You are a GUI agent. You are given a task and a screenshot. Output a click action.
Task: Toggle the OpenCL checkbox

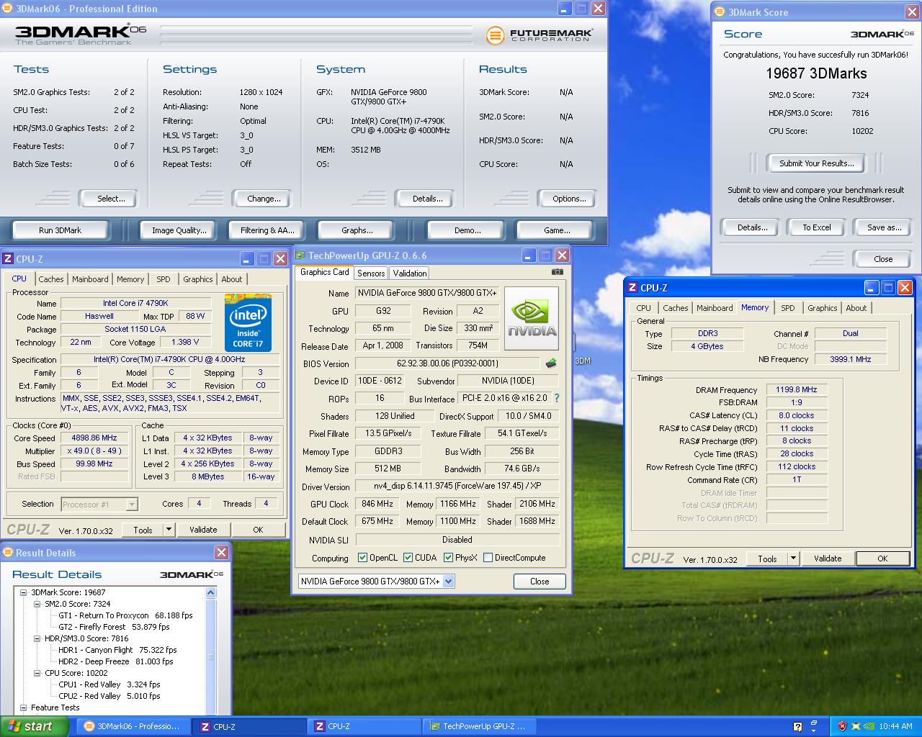pos(363,558)
